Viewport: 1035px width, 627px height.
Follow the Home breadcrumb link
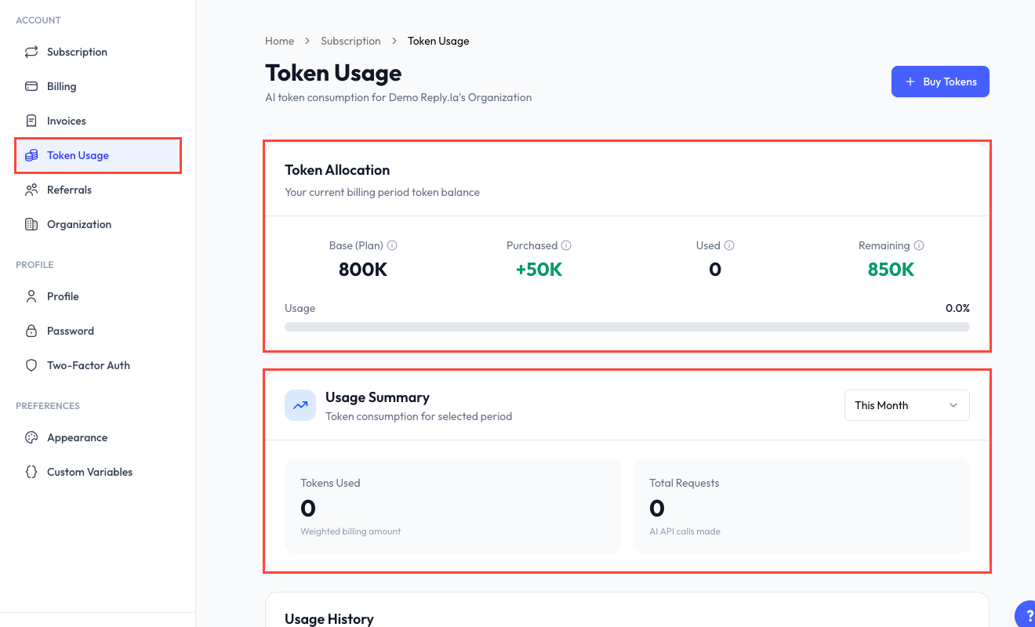pyautogui.click(x=280, y=41)
